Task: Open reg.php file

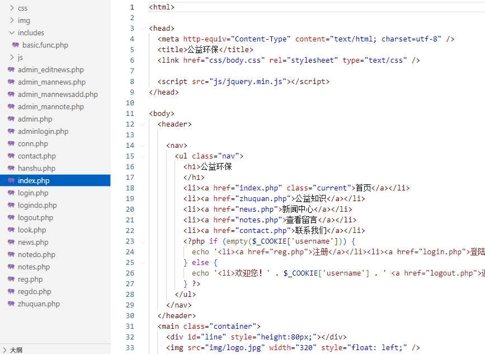Action: [30, 280]
